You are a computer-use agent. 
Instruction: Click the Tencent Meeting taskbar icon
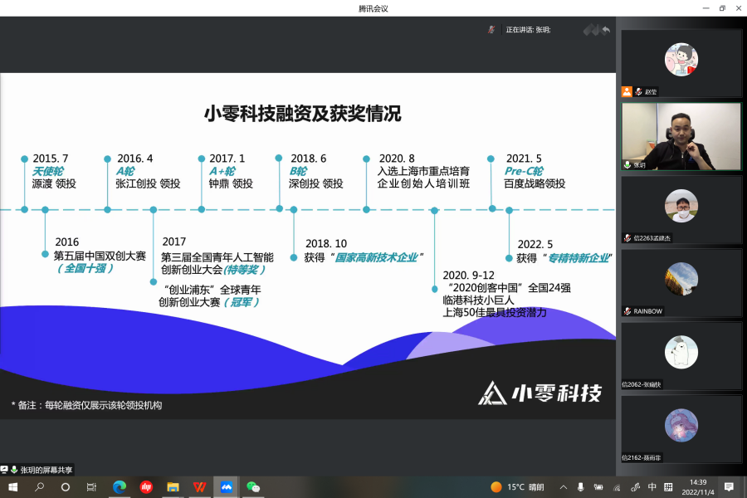227,487
